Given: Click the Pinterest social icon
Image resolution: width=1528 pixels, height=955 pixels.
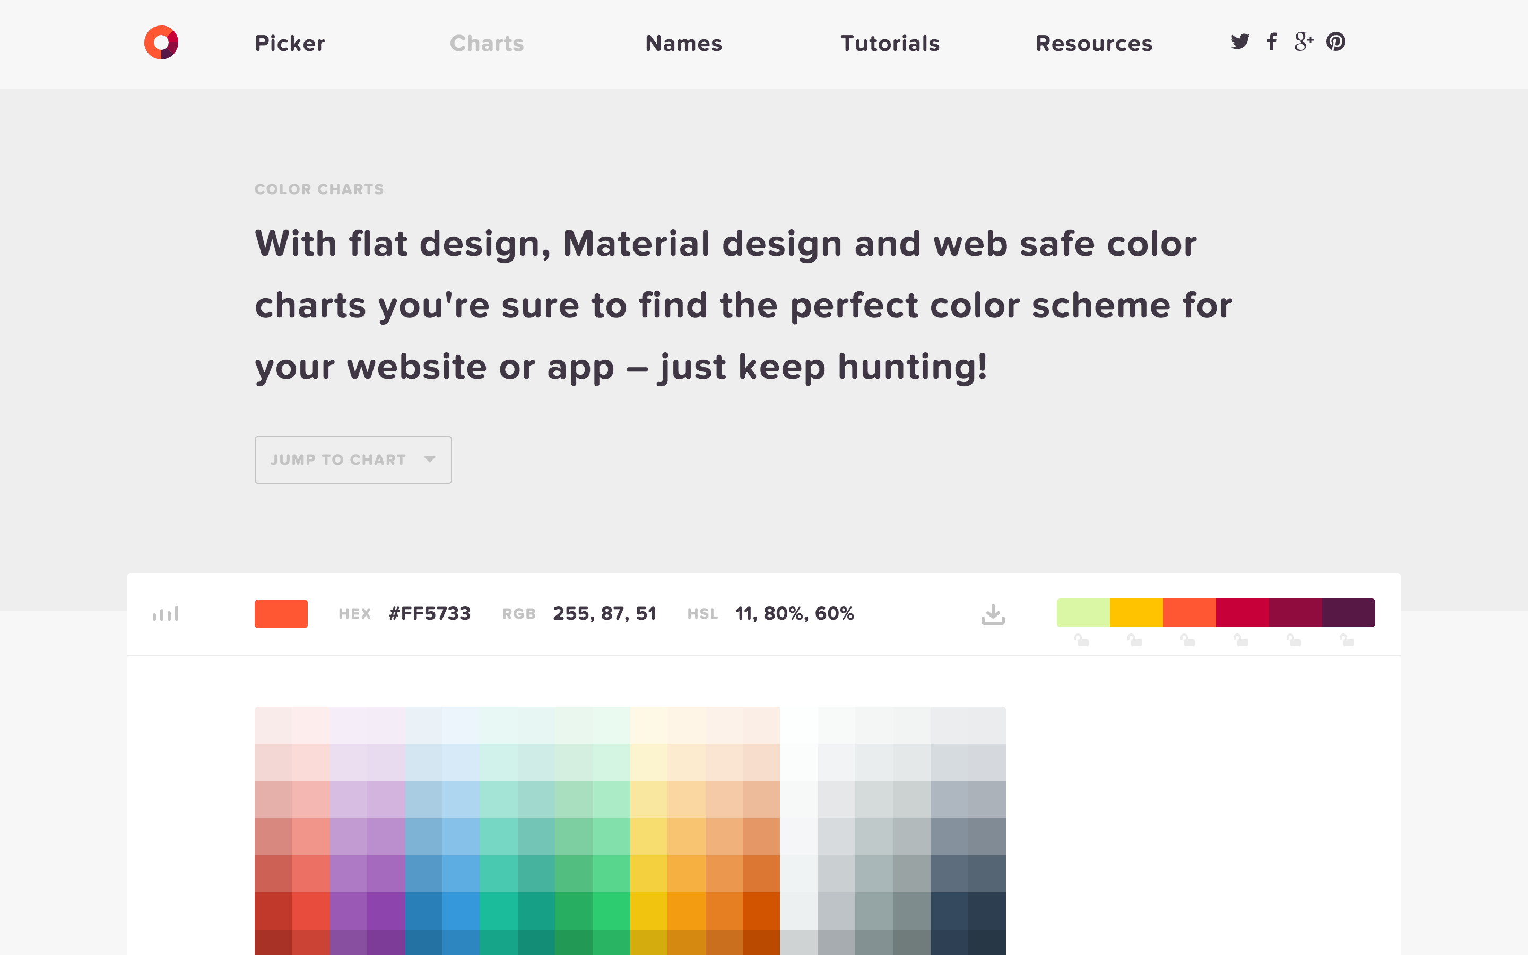Looking at the screenshot, I should coord(1336,42).
